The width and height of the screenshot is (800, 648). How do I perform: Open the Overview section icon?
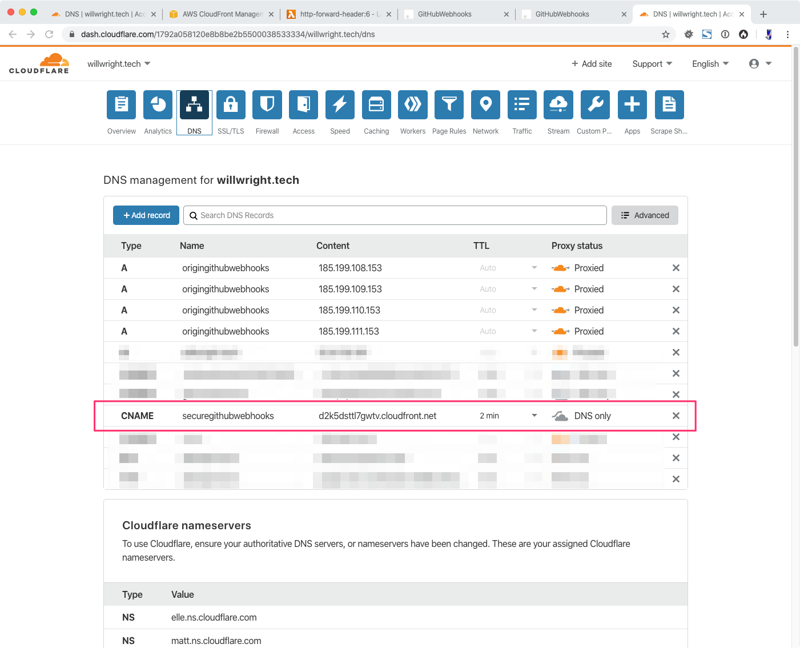point(122,105)
